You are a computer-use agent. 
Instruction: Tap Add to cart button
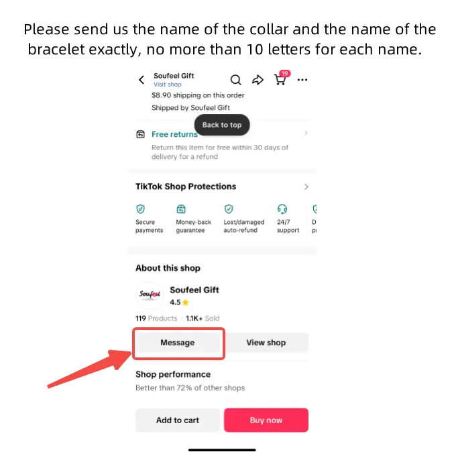coord(178,420)
